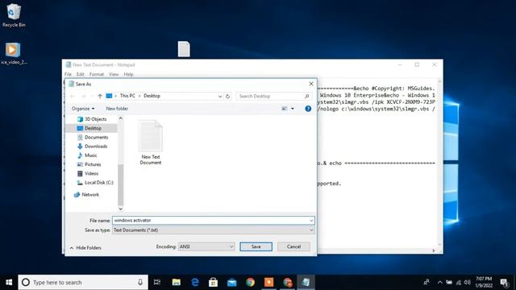This screenshot has width=516, height=290.
Task: Change the view layout icon
Action: point(285,109)
